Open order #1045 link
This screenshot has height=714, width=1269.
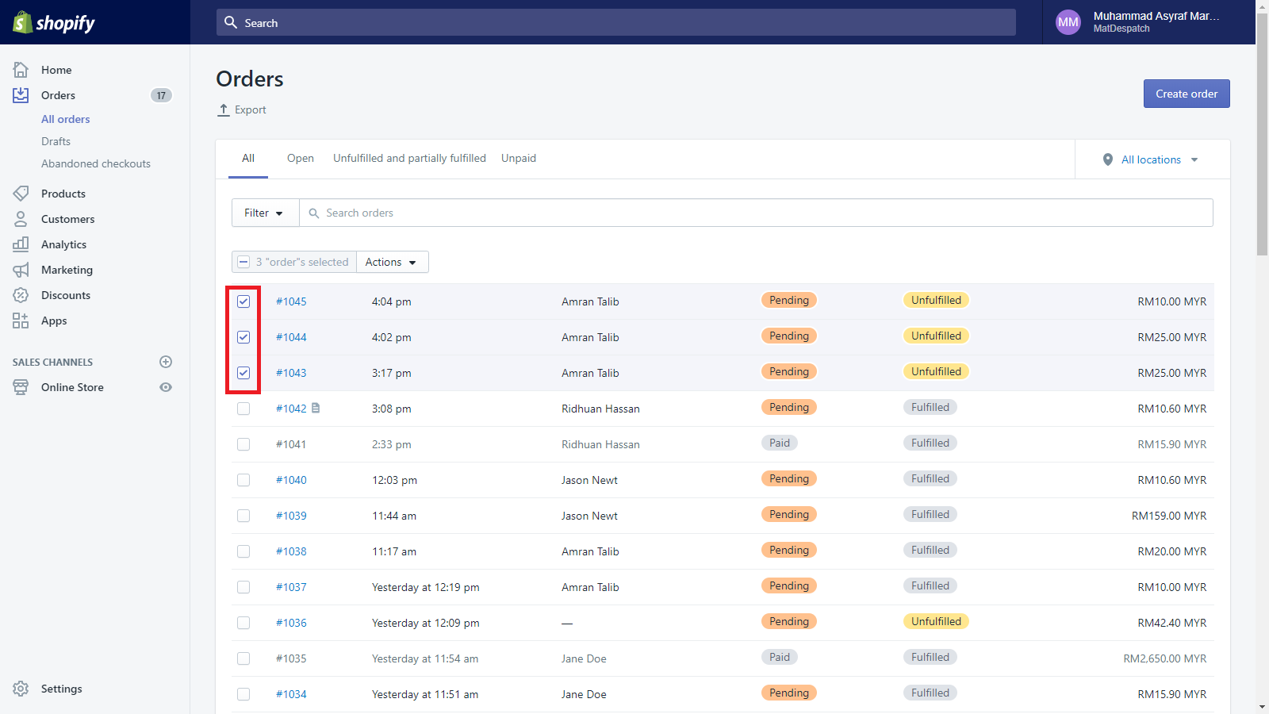pyautogui.click(x=291, y=301)
